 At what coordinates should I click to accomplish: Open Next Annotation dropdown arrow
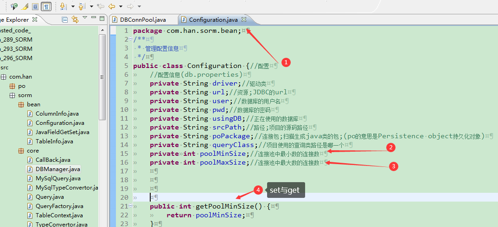pyautogui.click(x=73, y=6)
